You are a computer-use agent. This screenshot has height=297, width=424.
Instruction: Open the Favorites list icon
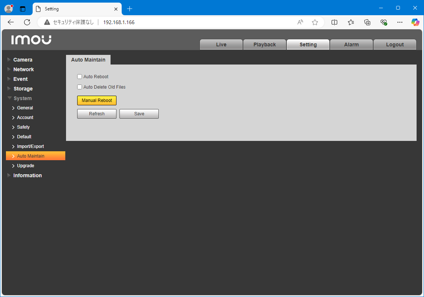pos(351,22)
